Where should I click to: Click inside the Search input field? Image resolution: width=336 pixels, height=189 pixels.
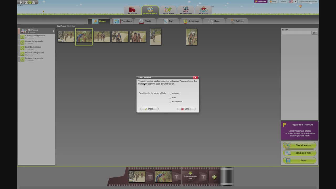[x=297, y=33]
